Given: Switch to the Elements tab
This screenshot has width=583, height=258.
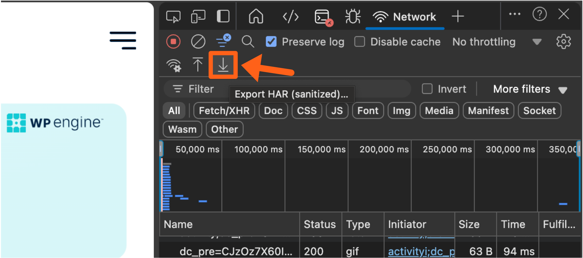Looking at the screenshot, I should tap(291, 16).
